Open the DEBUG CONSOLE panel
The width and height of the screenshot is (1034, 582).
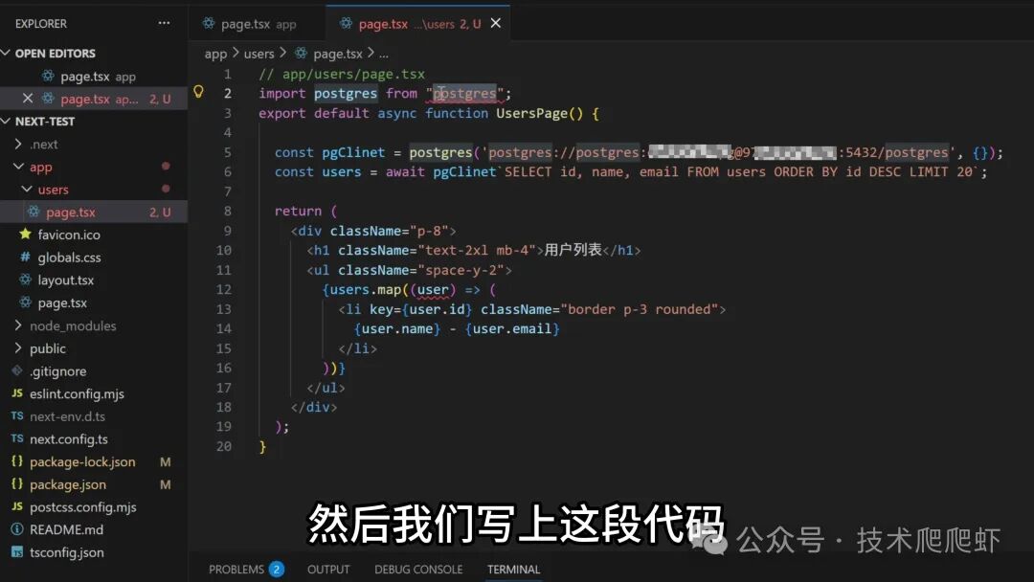pos(417,569)
